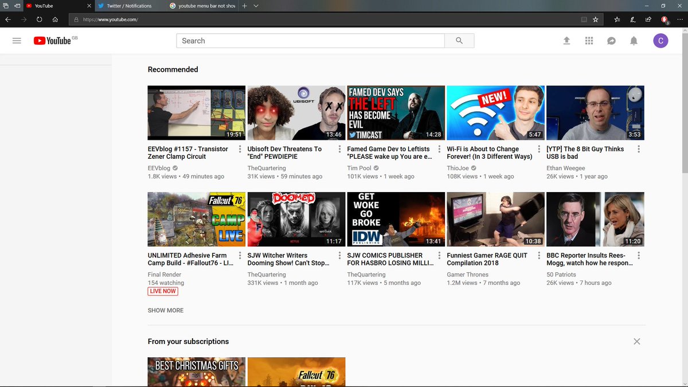688x387 pixels.
Task: Open the upload video icon
Action: (x=566, y=41)
